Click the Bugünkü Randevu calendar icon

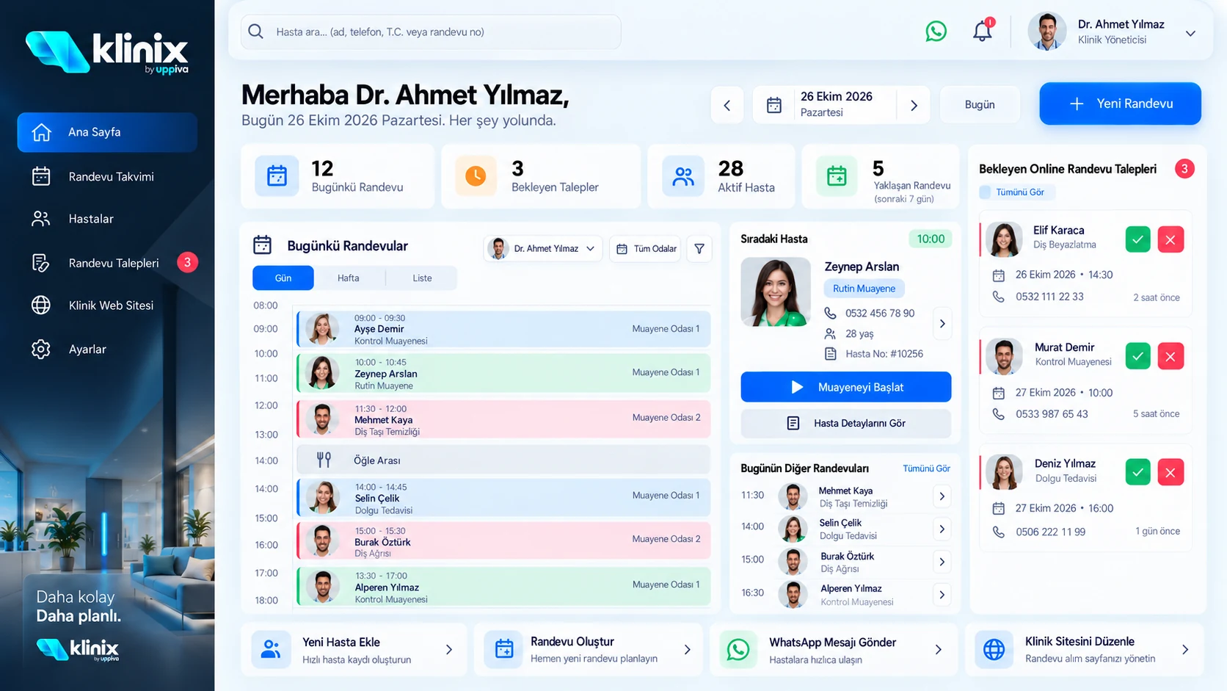(x=277, y=176)
